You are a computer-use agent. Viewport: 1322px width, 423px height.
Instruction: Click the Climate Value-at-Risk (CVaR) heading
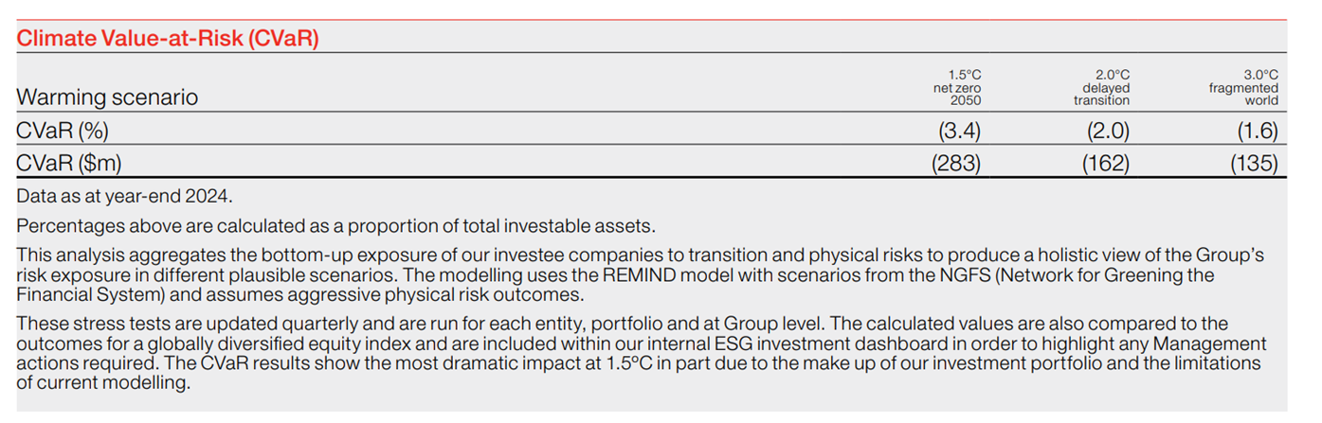point(168,39)
